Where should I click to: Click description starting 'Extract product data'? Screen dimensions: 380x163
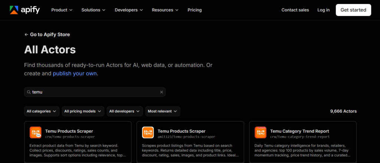pos(78,150)
